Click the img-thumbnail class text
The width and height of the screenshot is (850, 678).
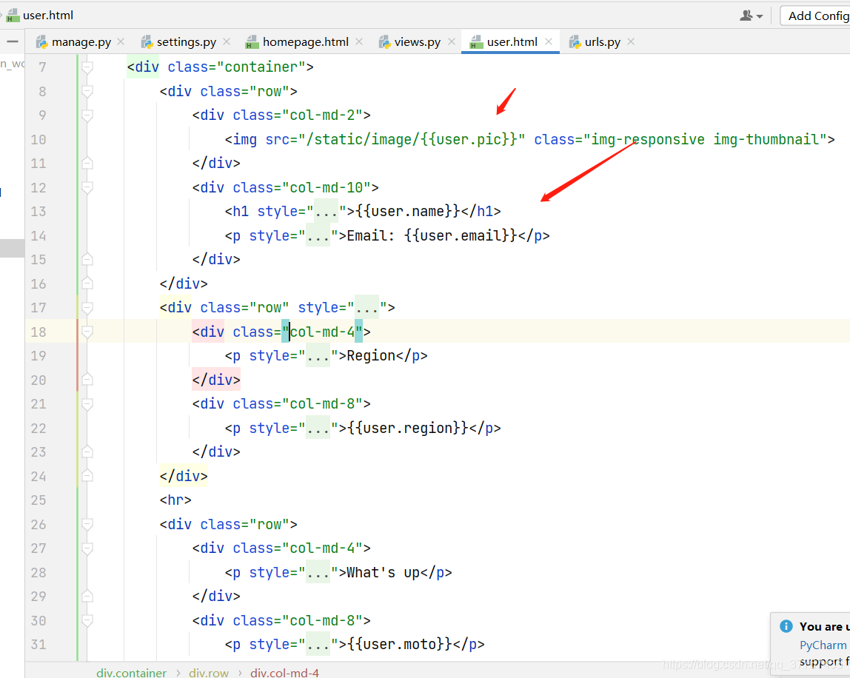pos(766,139)
